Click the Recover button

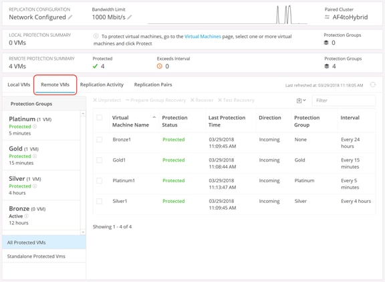click(x=202, y=100)
